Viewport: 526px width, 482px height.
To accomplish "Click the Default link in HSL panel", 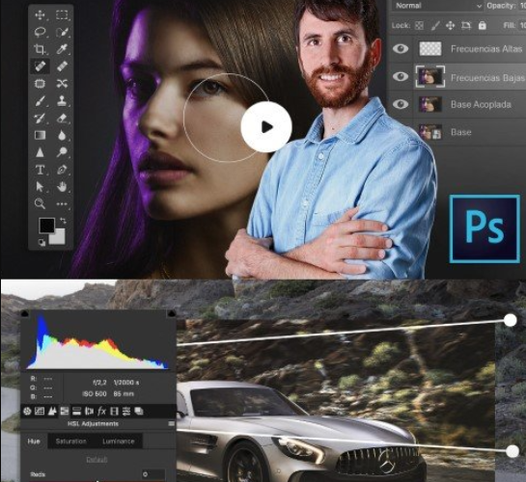I will tap(97, 460).
